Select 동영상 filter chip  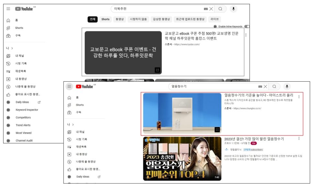tap(120, 19)
